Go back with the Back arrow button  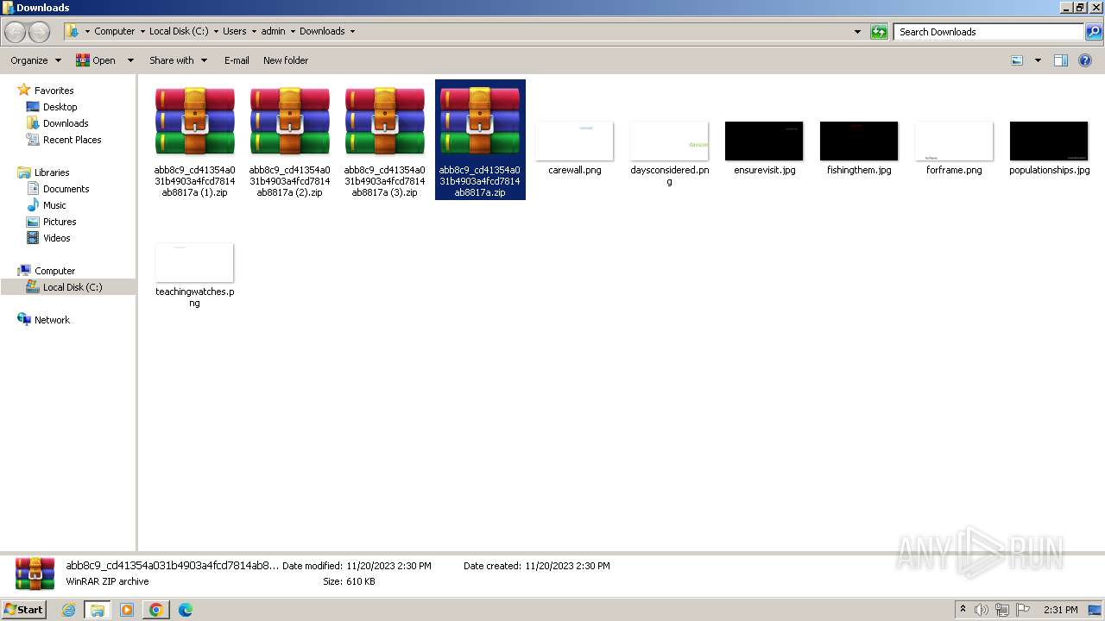pos(16,32)
